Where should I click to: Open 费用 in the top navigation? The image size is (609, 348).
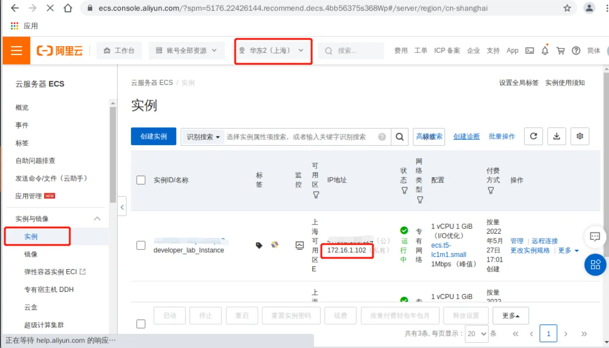pos(401,51)
